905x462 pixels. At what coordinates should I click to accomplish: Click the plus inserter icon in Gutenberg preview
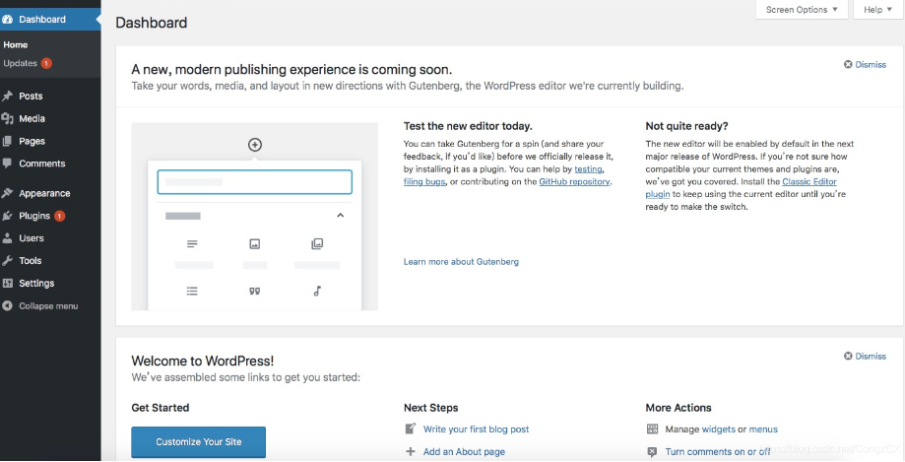254,145
